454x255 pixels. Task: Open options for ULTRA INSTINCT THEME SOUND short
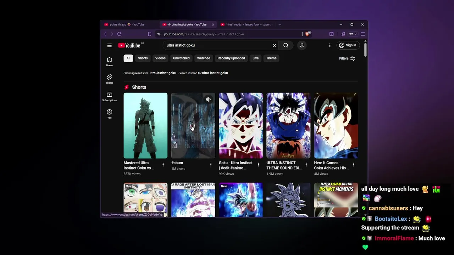tap(306, 165)
